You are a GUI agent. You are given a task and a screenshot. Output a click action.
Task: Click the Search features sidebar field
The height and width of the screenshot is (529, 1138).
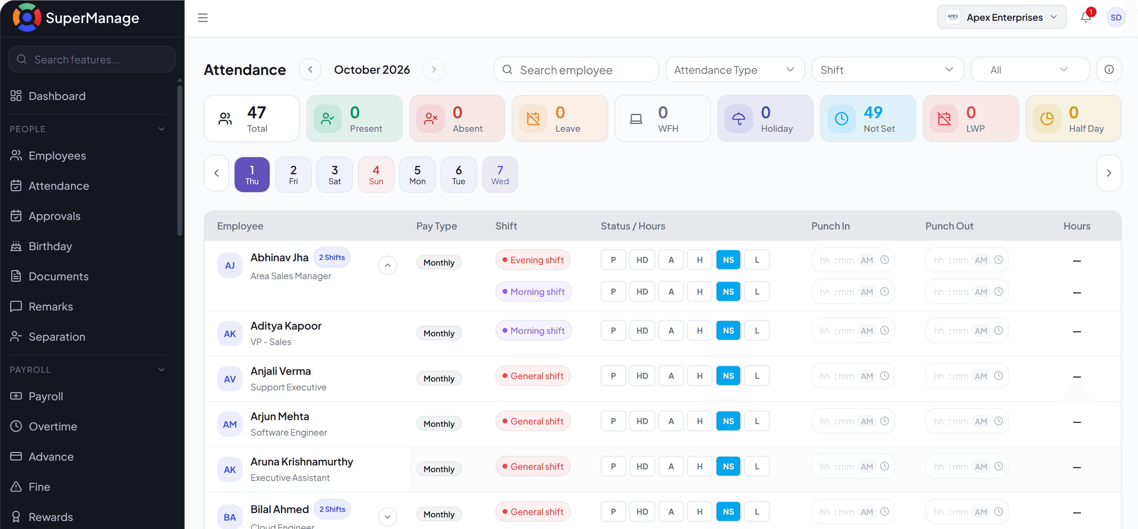(92, 59)
